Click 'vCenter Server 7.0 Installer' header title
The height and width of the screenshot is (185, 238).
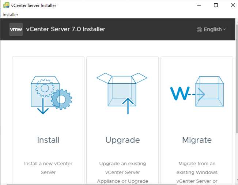[x=66, y=29]
